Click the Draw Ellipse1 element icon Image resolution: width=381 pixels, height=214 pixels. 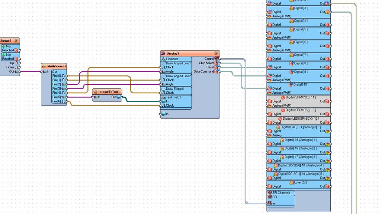164,89
